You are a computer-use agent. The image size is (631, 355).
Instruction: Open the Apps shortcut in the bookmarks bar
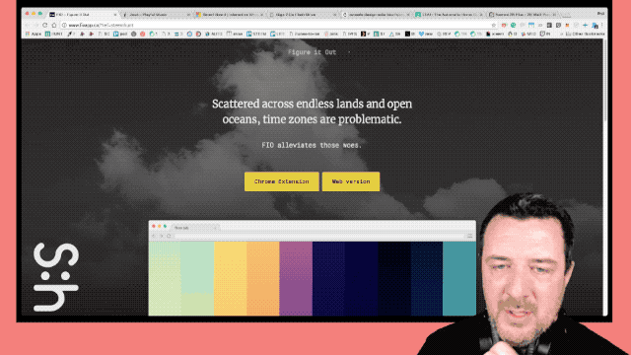pyautogui.click(x=34, y=34)
